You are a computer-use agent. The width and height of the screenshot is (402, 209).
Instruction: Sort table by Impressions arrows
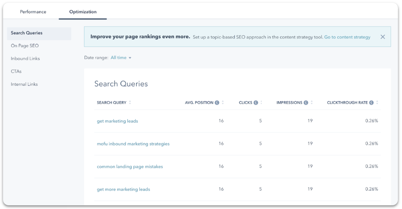click(312, 103)
